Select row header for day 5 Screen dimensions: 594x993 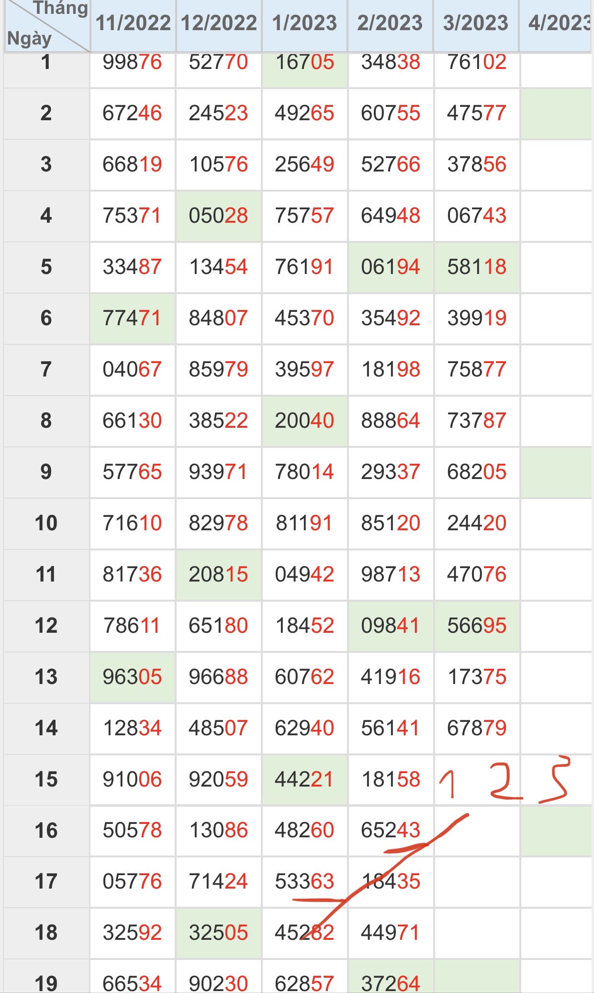pyautogui.click(x=46, y=267)
